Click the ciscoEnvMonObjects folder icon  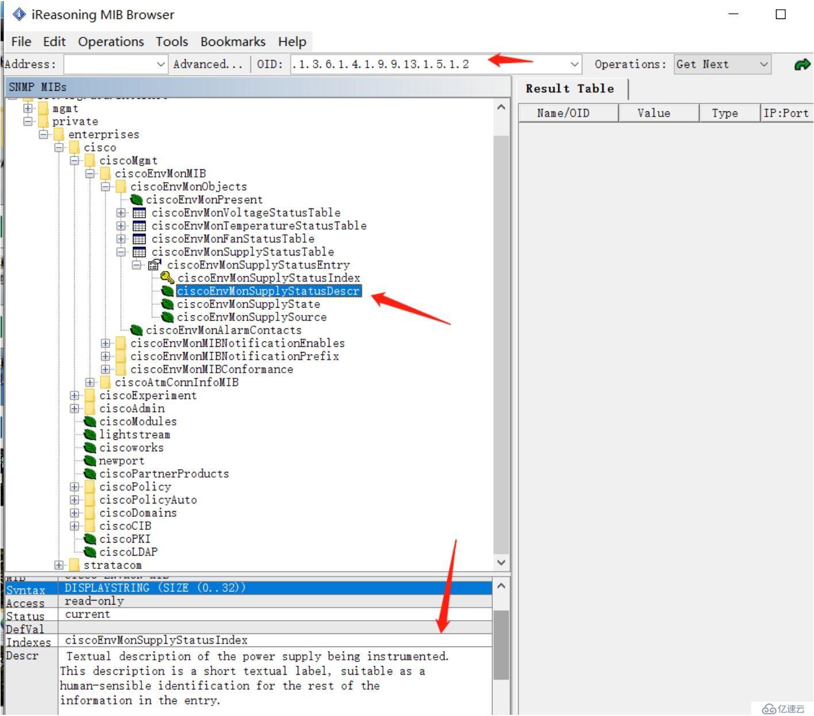121,187
